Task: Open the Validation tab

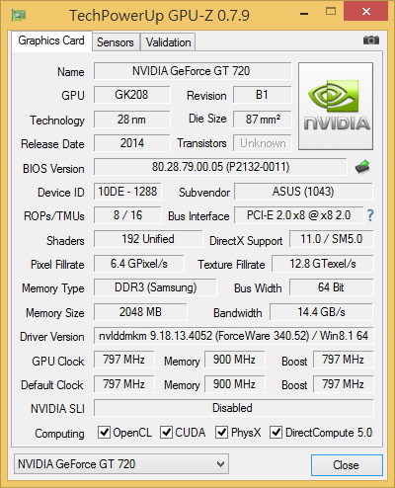Action: coord(168,42)
